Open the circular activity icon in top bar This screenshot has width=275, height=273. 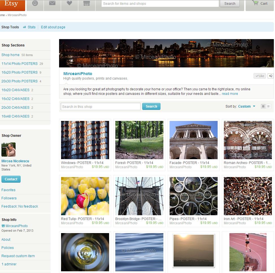tap(35, 3)
